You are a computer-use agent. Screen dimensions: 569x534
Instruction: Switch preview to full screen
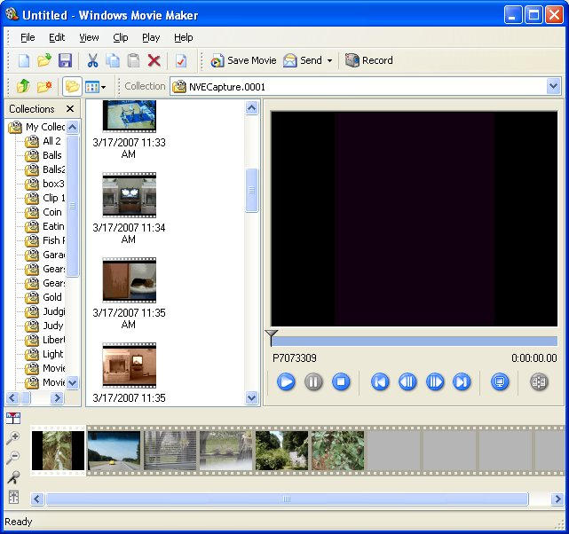tap(500, 381)
